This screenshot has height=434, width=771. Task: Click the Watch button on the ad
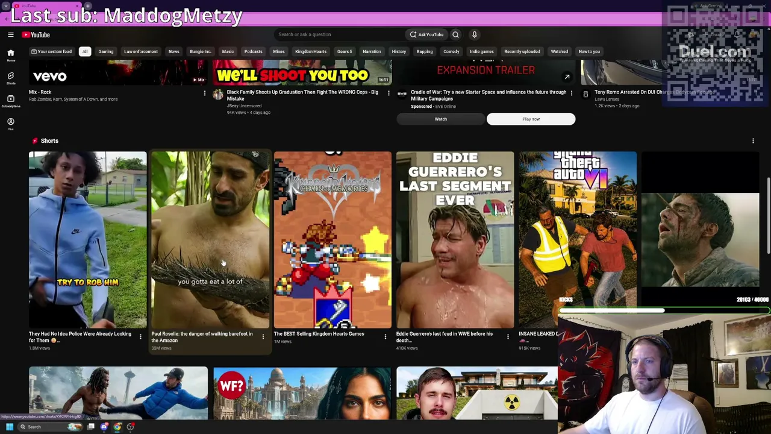(x=441, y=119)
